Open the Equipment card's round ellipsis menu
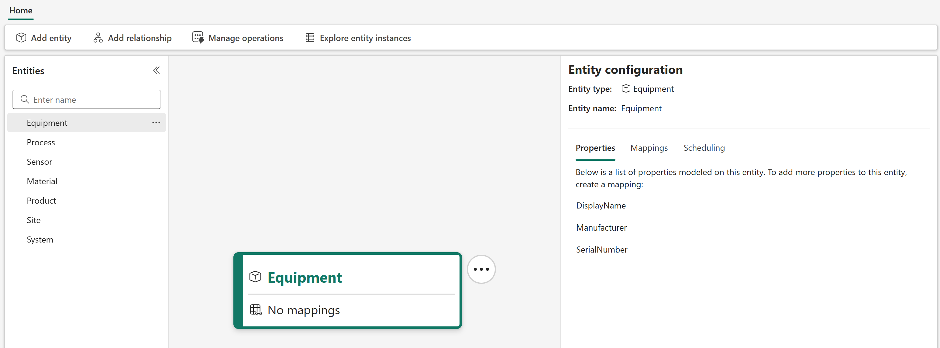Screen dimensions: 940x348 (481, 269)
